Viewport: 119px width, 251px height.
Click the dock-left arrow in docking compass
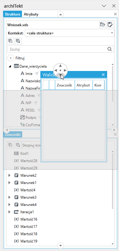56,70
